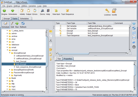Open the License key icon
The width and height of the screenshot is (138, 97).
(107, 11)
